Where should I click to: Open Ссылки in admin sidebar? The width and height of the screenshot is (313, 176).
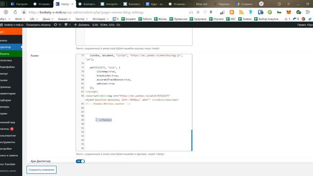[x=4, y=80]
